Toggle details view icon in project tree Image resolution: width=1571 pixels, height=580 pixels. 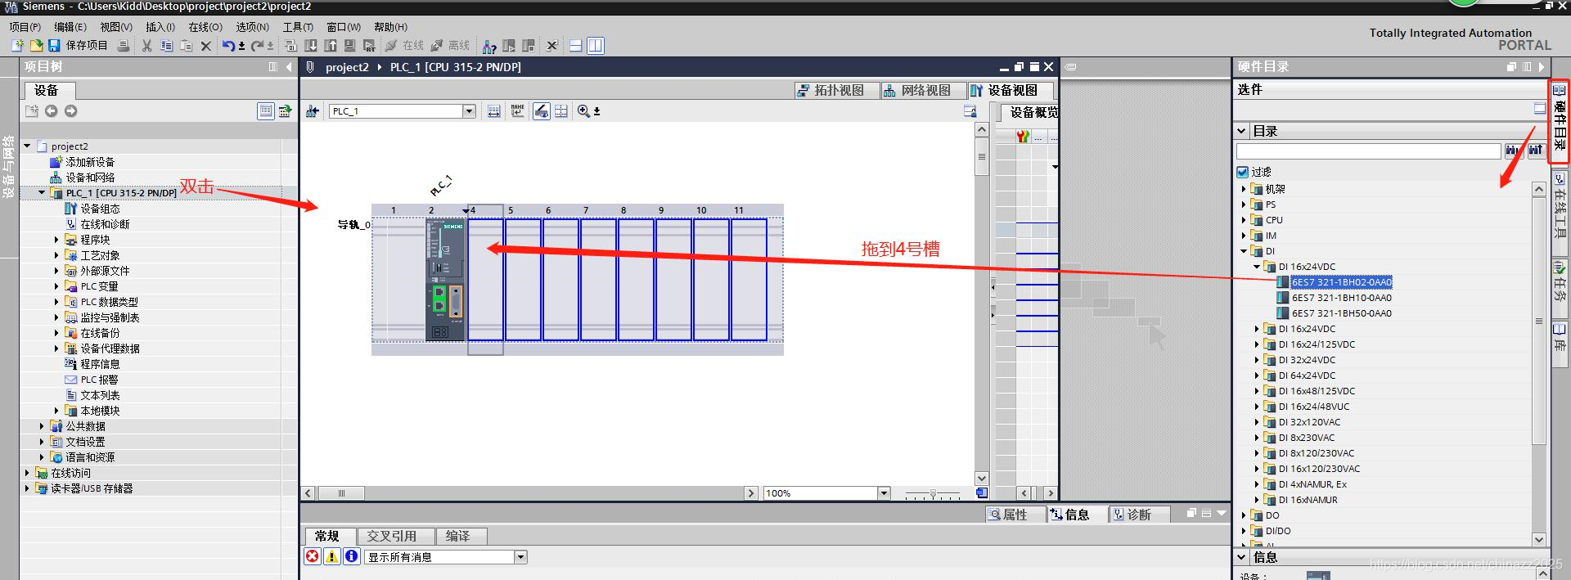pos(266,111)
